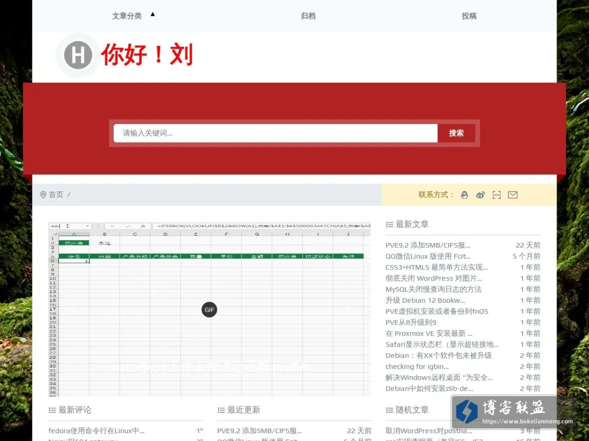The image size is (589, 441).
Task: Open comment fedora使用命令行在Linux中...
Action: coord(96,431)
